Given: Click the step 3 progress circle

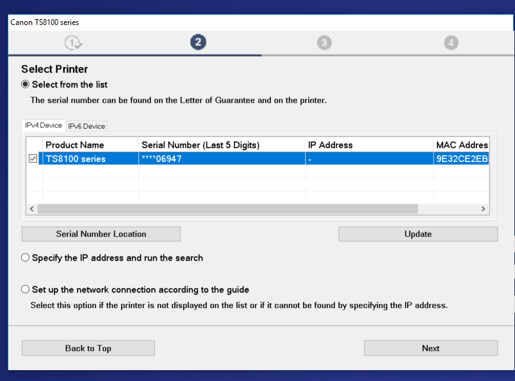Looking at the screenshot, I should [x=324, y=43].
